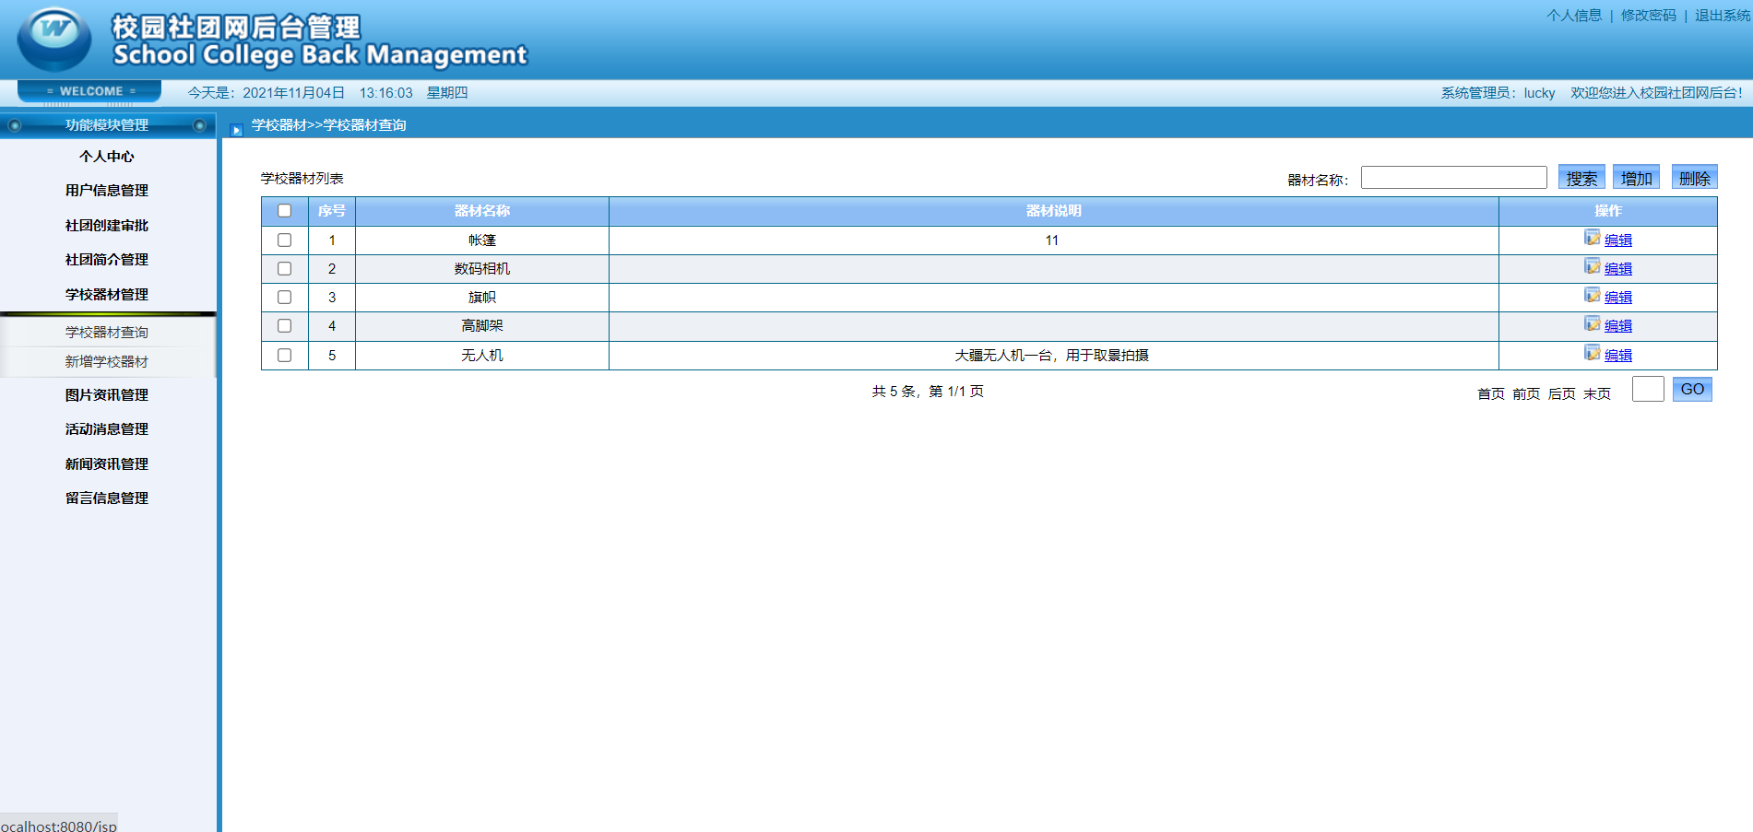
Task: Select the 学校器材查询 submenu item
Action: (x=107, y=333)
